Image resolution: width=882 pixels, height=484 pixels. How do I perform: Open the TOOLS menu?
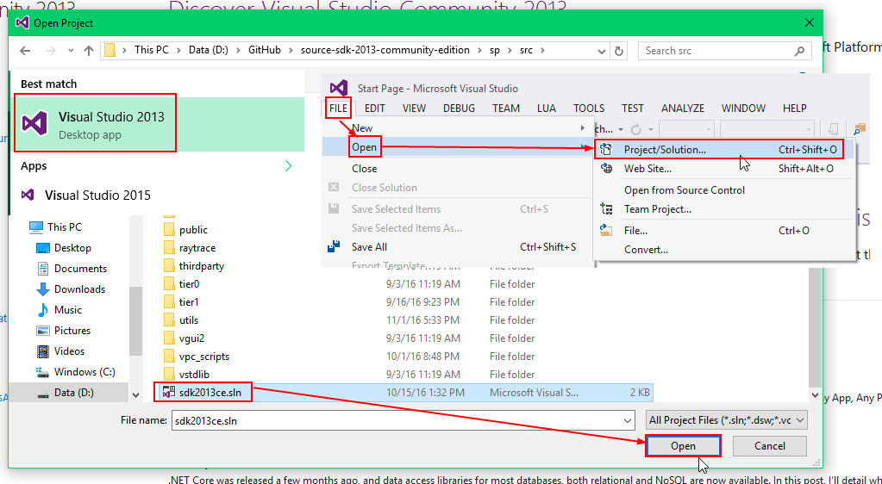pyautogui.click(x=589, y=108)
